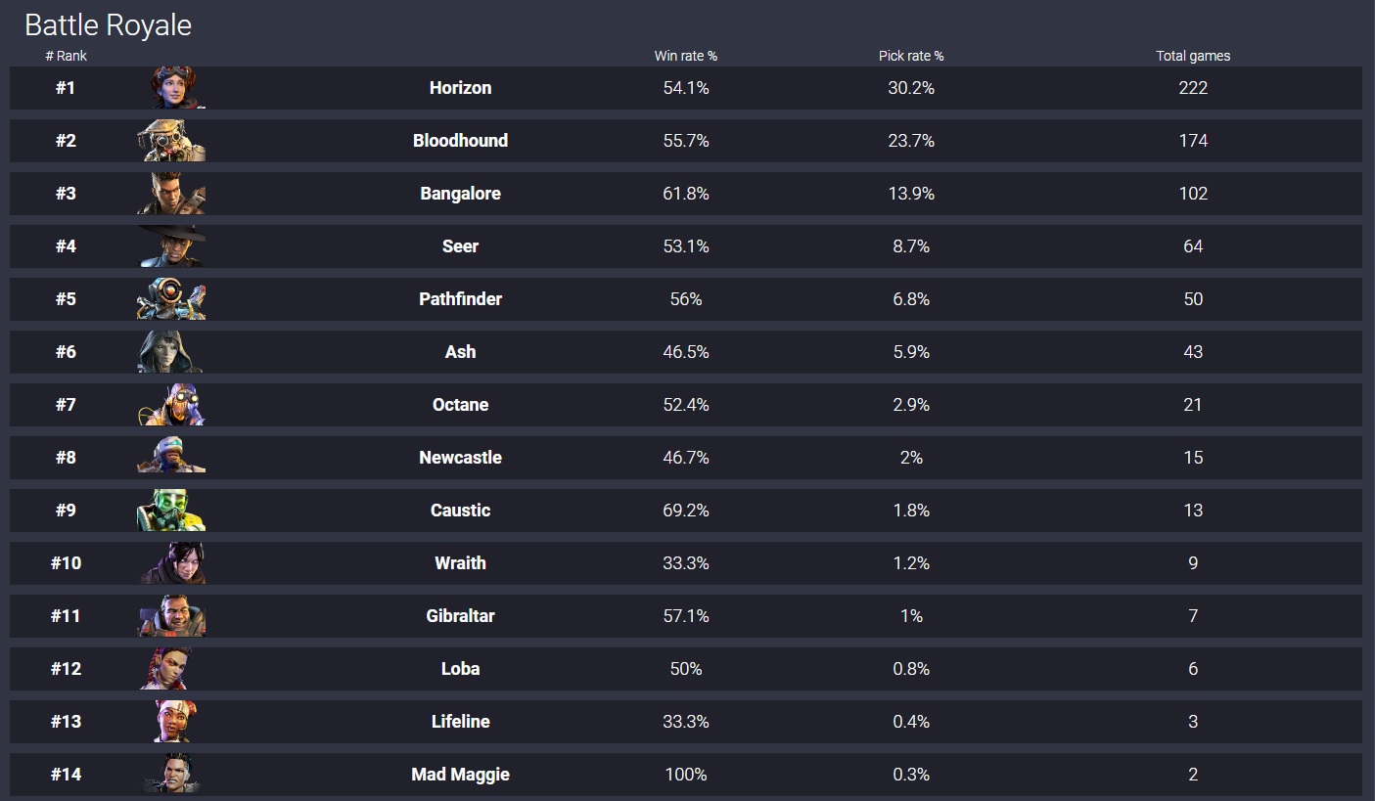Open the Gibraltar legend name link
Viewport: 1375px width, 801px height.
pos(460,616)
